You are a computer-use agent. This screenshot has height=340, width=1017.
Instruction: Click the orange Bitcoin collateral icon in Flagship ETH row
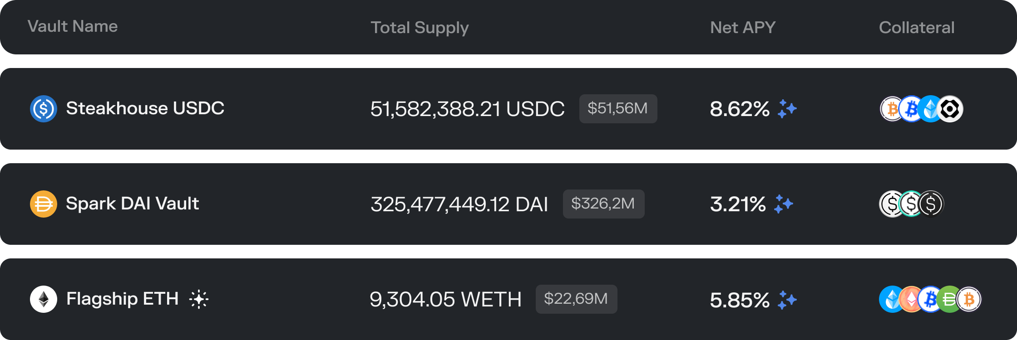(x=969, y=299)
